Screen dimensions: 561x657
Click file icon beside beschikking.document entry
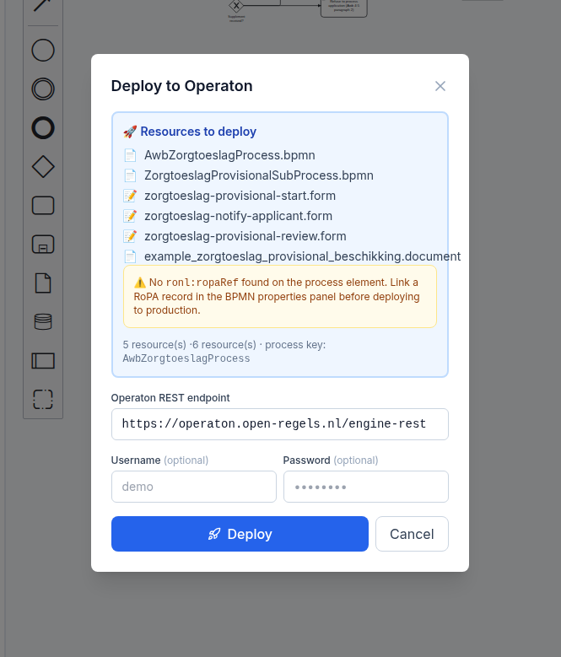tap(130, 256)
